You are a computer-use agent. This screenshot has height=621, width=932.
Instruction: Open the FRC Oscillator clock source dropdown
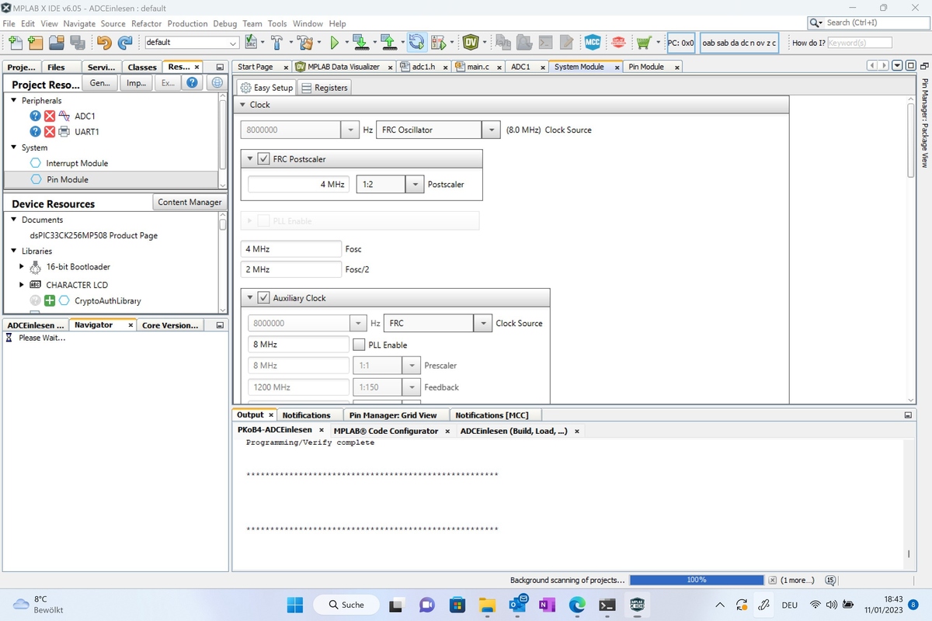pos(491,130)
